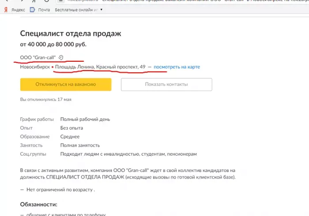Go back using the browser back arrow
The width and height of the screenshot is (309, 216).
7,0
